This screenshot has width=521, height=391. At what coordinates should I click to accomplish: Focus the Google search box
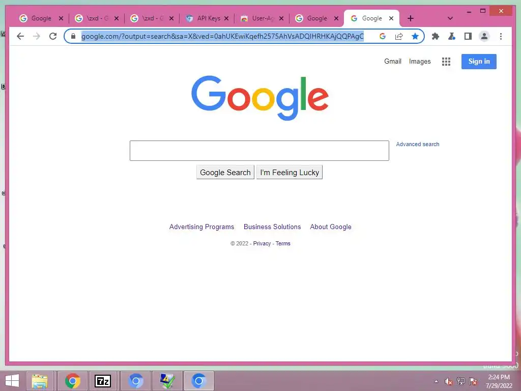pos(259,151)
